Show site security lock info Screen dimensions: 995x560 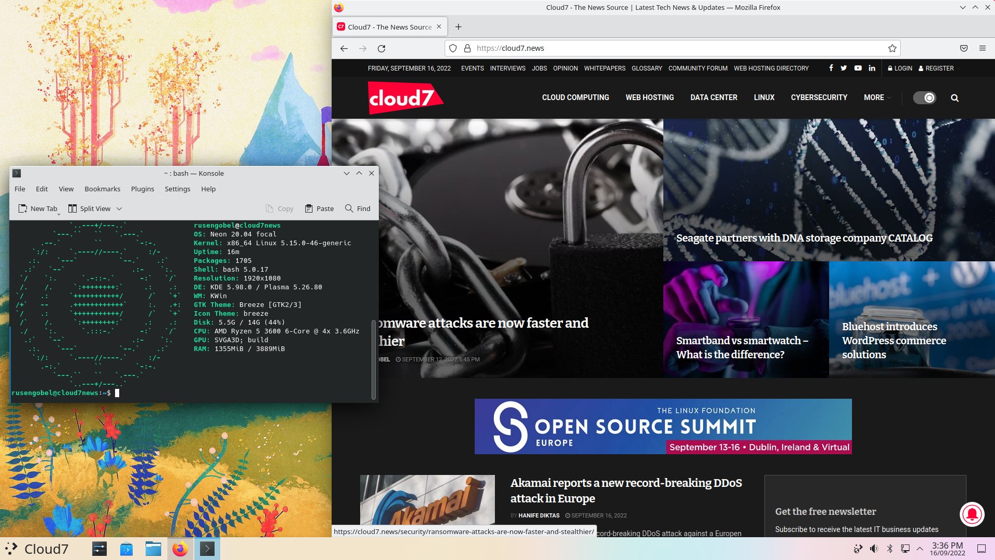tap(467, 48)
